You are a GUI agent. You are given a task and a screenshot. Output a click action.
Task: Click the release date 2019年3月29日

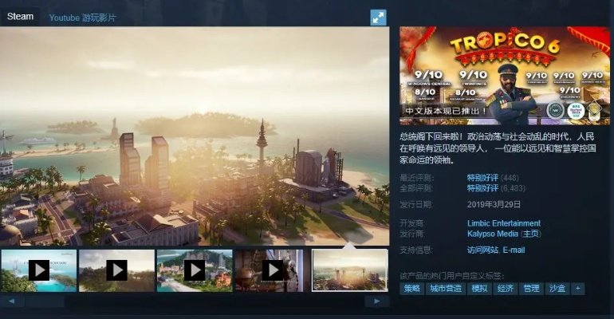494,204
